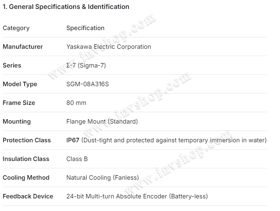Click the 80 mm value
This screenshot has width=280, height=211.
coord(77,103)
